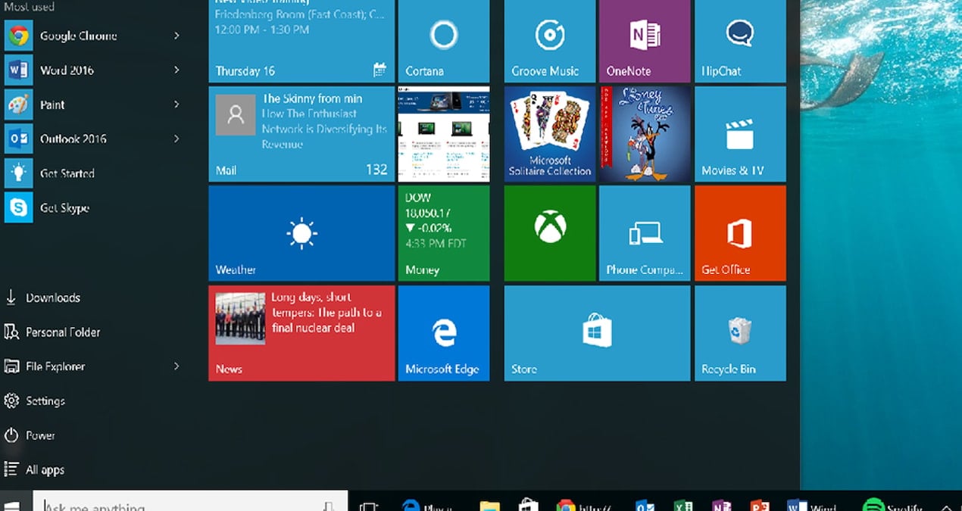The image size is (962, 511).
Task: Open the Downloads folder link
Action: pos(52,298)
